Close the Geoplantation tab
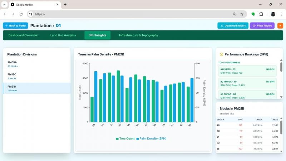 click(57, 5)
